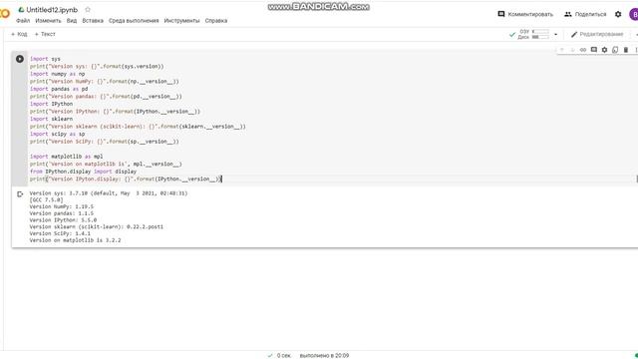
Task: Open the Справка menu
Action: [216, 21]
